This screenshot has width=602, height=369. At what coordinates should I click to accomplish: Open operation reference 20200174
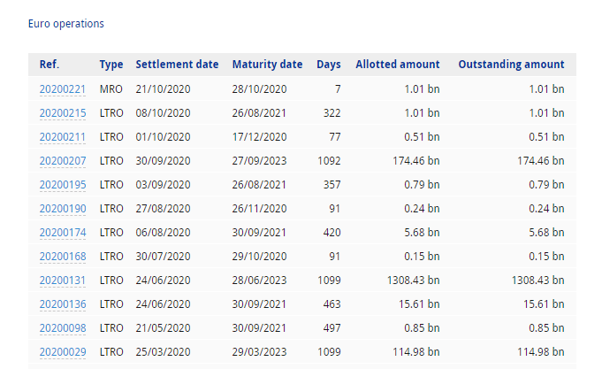[63, 232]
